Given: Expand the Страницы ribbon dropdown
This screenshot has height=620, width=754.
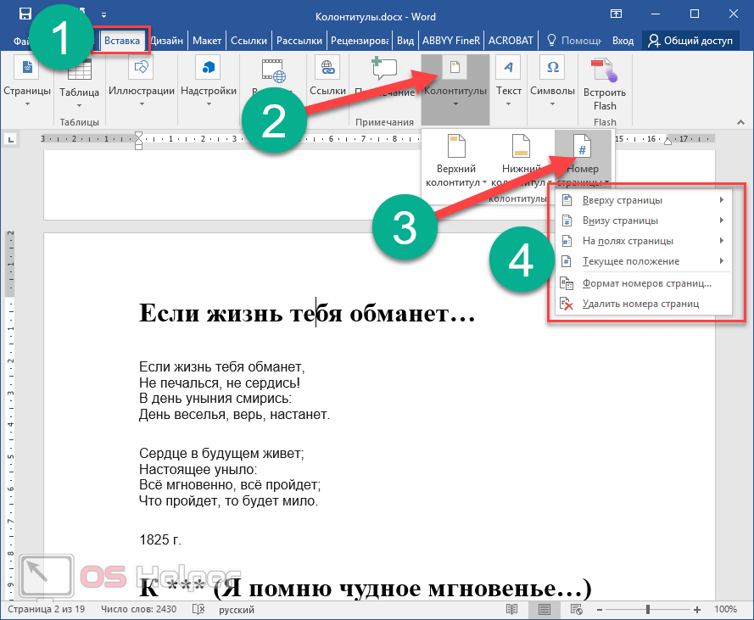Looking at the screenshot, I should coord(27,81).
